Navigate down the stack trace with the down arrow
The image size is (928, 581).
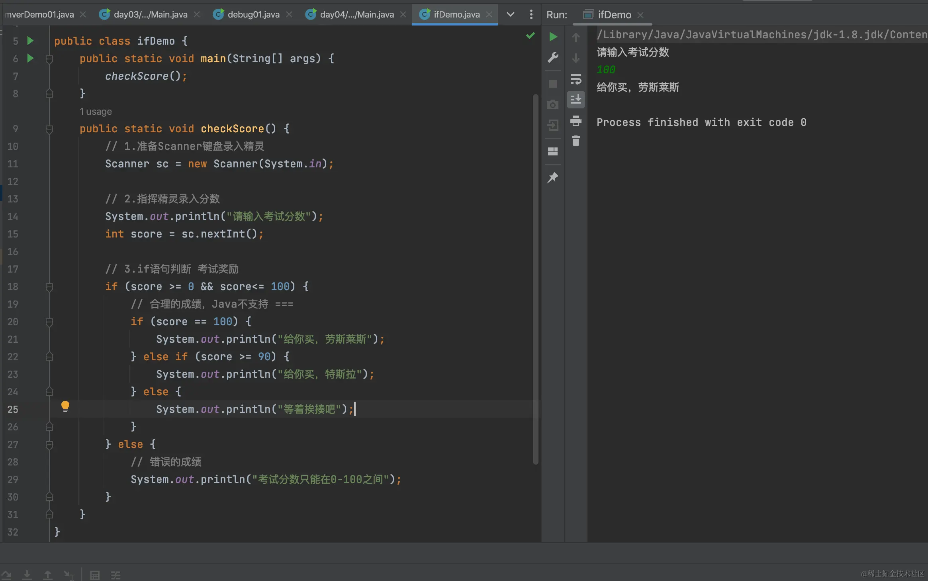576,58
